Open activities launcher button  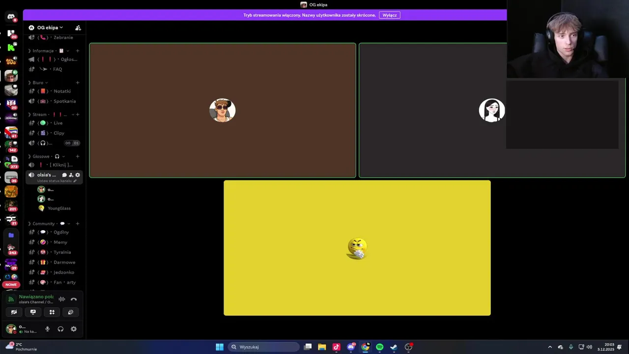52,312
